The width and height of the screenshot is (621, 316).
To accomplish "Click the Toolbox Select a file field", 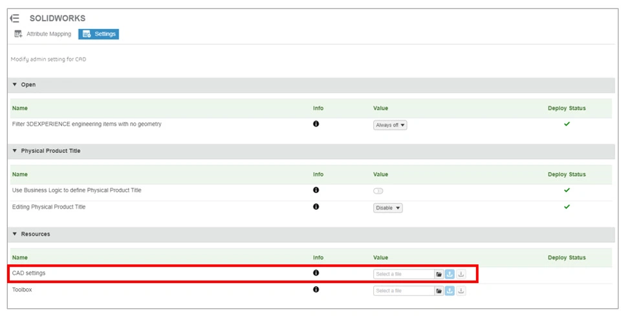I will (404, 291).
